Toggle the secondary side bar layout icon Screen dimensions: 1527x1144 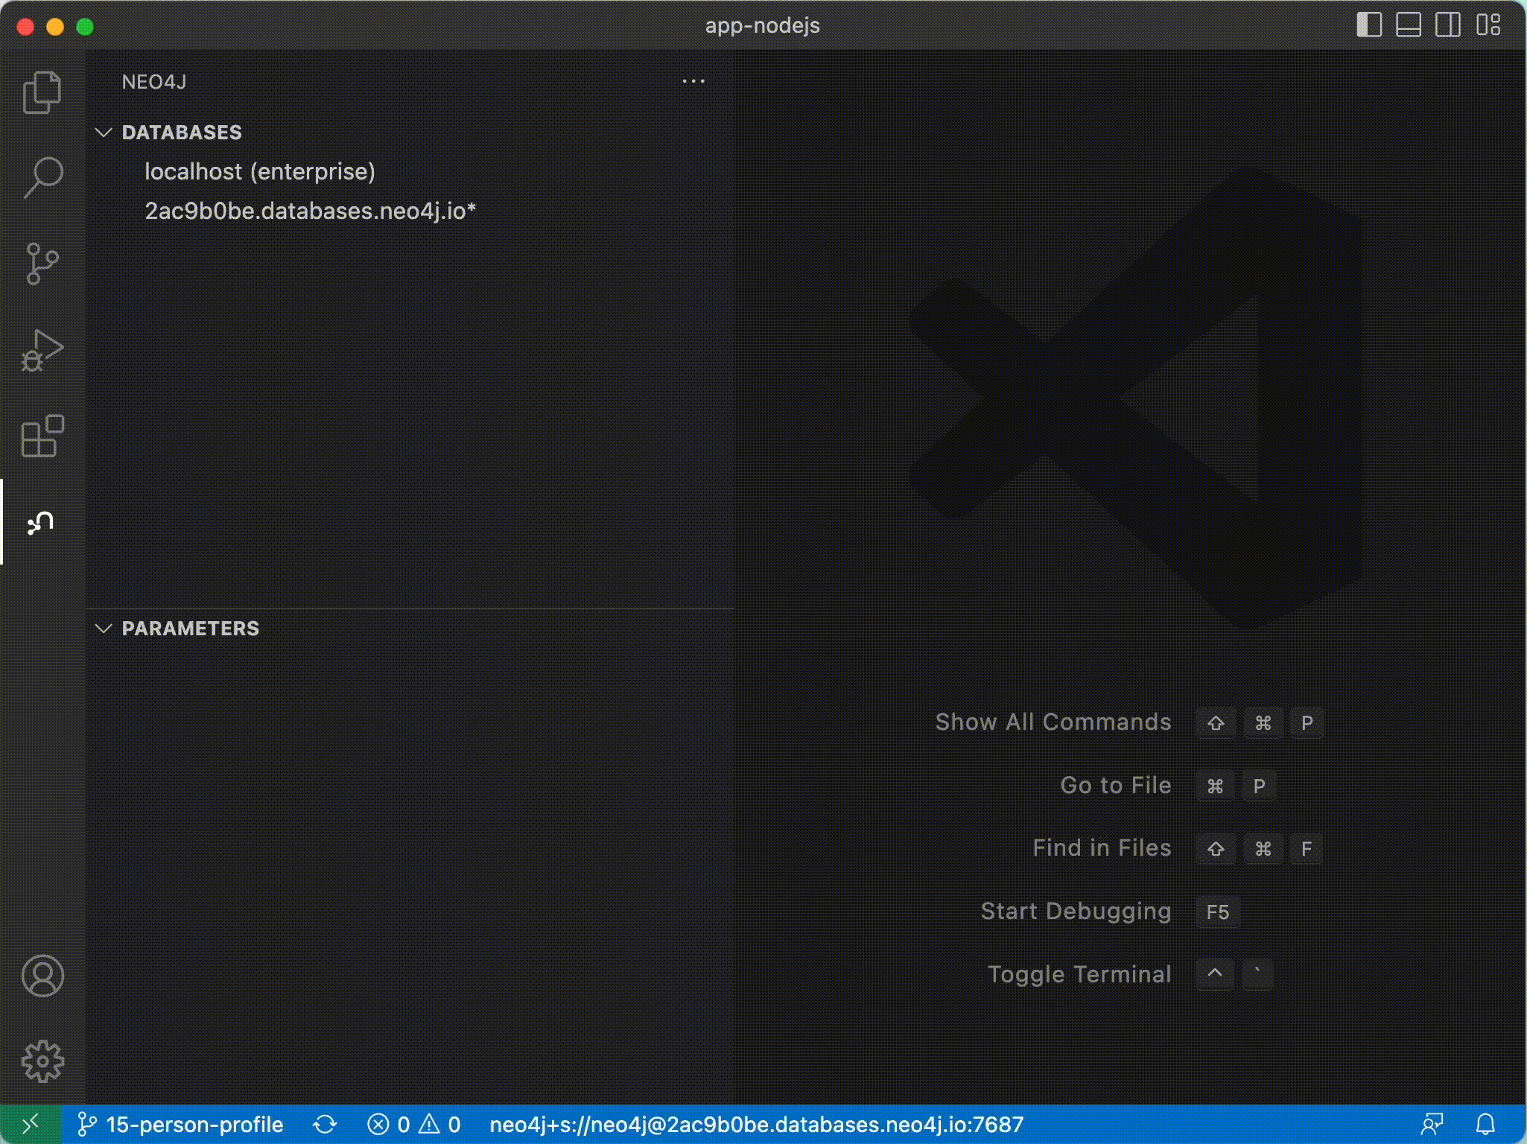coord(1448,25)
